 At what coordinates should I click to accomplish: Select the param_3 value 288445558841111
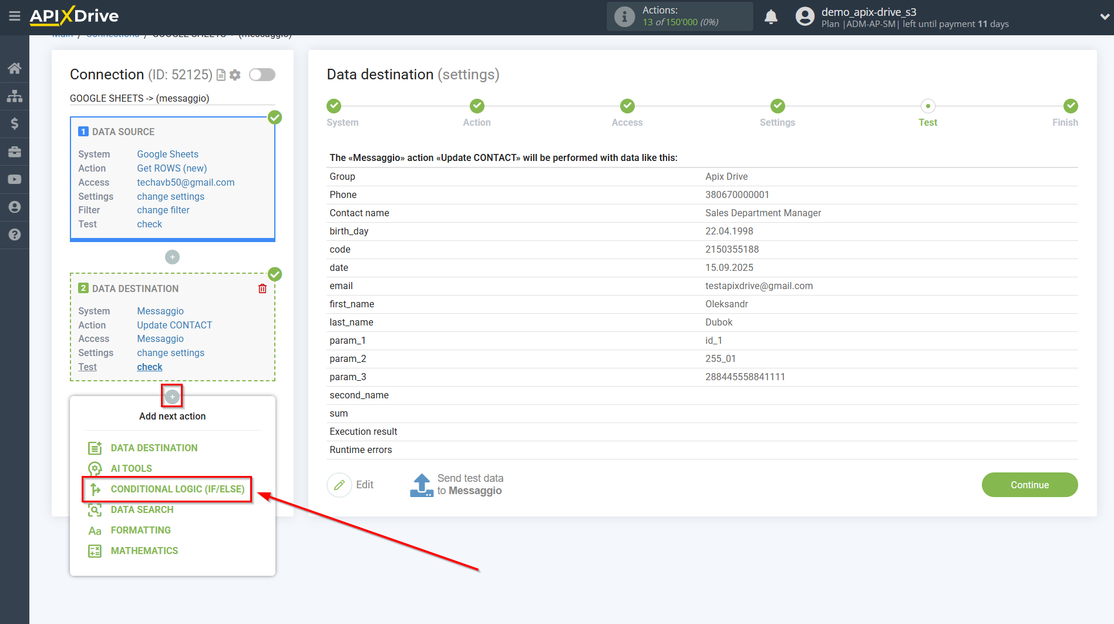tap(745, 377)
